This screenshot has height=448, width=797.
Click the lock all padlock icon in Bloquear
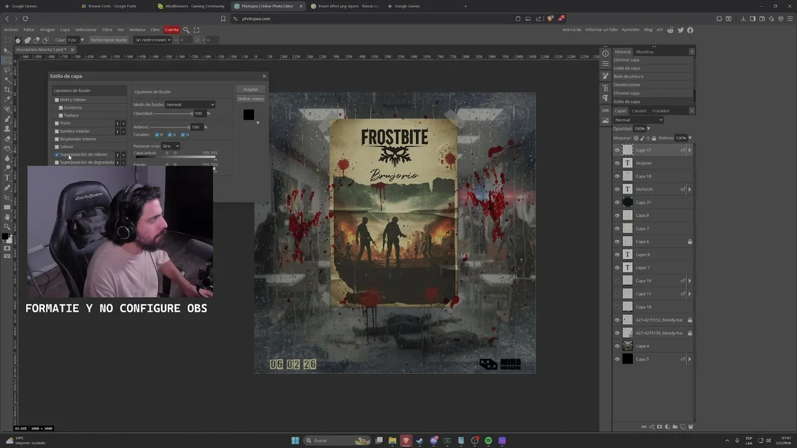[653, 138]
